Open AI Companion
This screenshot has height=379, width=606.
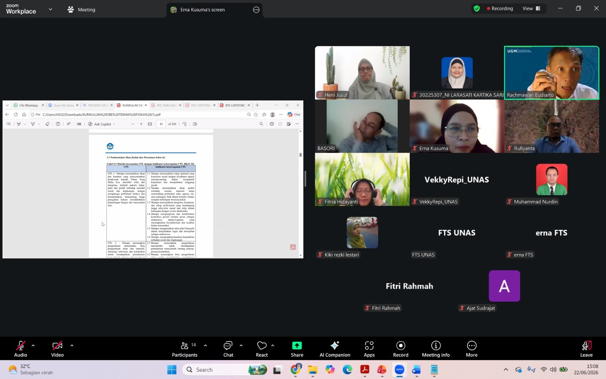(x=335, y=349)
